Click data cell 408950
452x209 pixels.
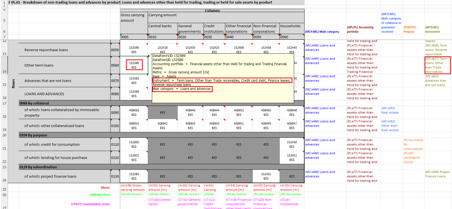coord(266,112)
